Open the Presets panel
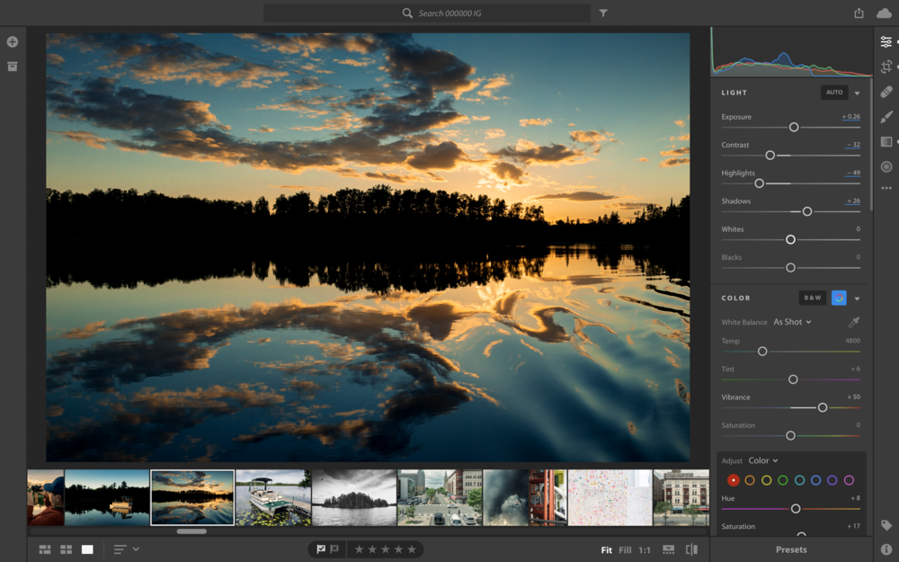This screenshot has height=562, width=899. click(789, 549)
